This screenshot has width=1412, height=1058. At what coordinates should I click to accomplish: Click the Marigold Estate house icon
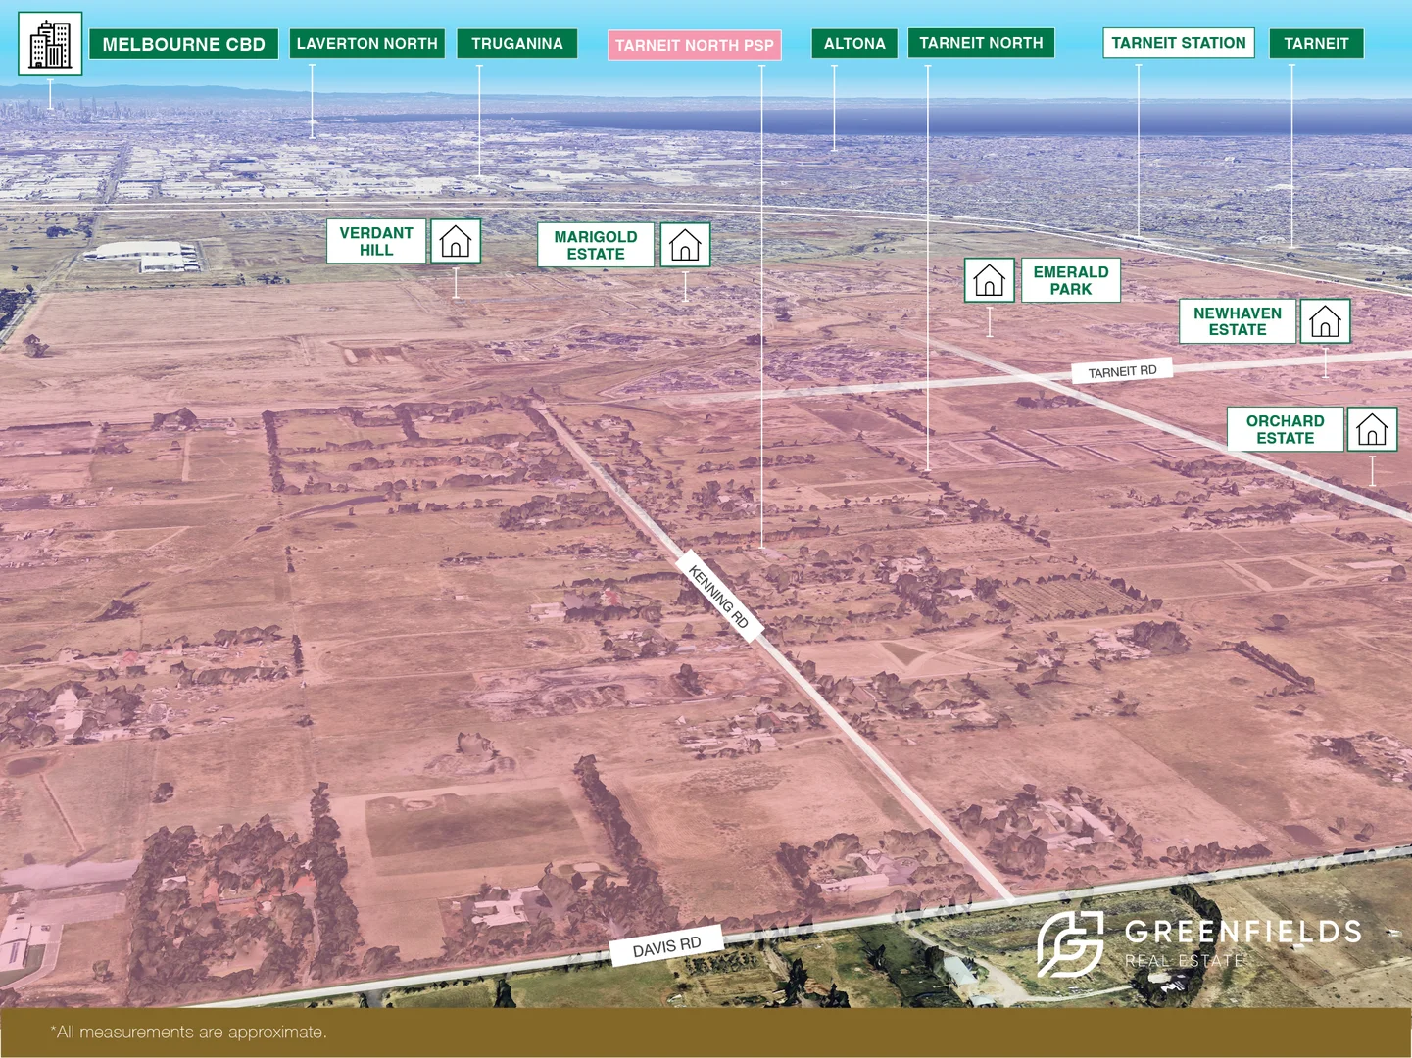(685, 245)
